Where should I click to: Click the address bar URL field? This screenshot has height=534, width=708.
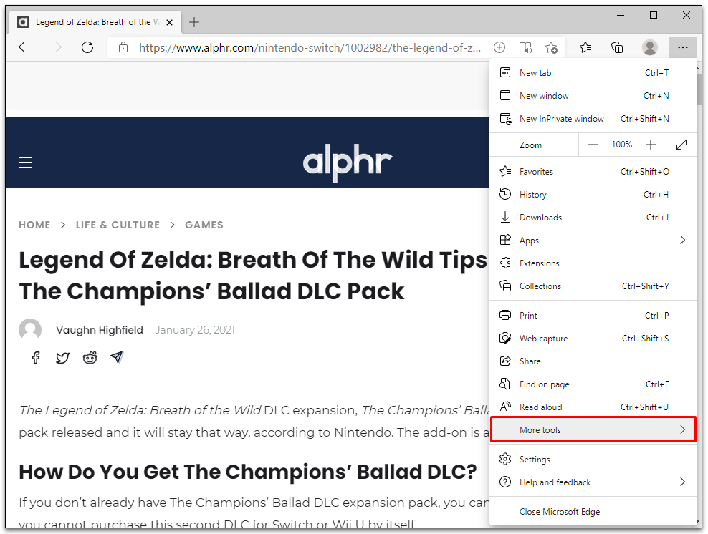310,47
